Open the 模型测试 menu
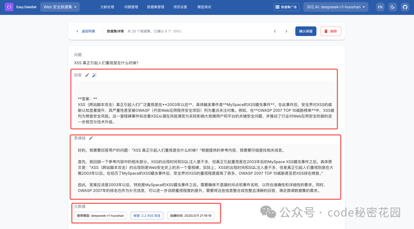414x229 pixels. pyautogui.click(x=204, y=7)
